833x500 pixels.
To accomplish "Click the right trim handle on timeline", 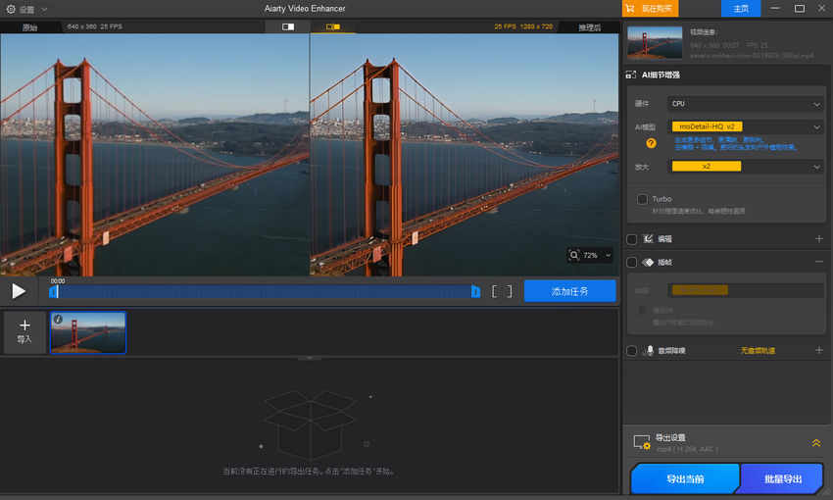I will point(476,291).
